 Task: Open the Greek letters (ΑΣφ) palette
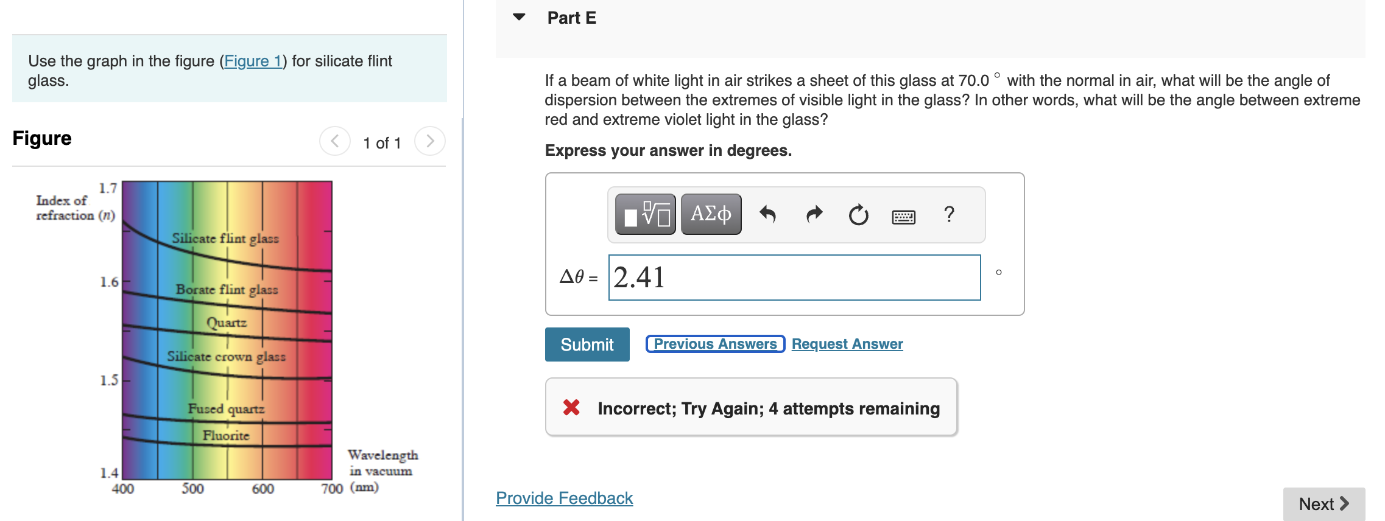coord(710,214)
